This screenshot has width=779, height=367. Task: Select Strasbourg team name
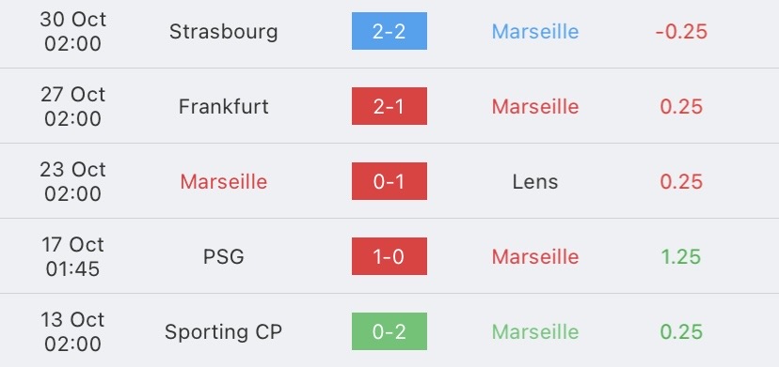(x=224, y=32)
